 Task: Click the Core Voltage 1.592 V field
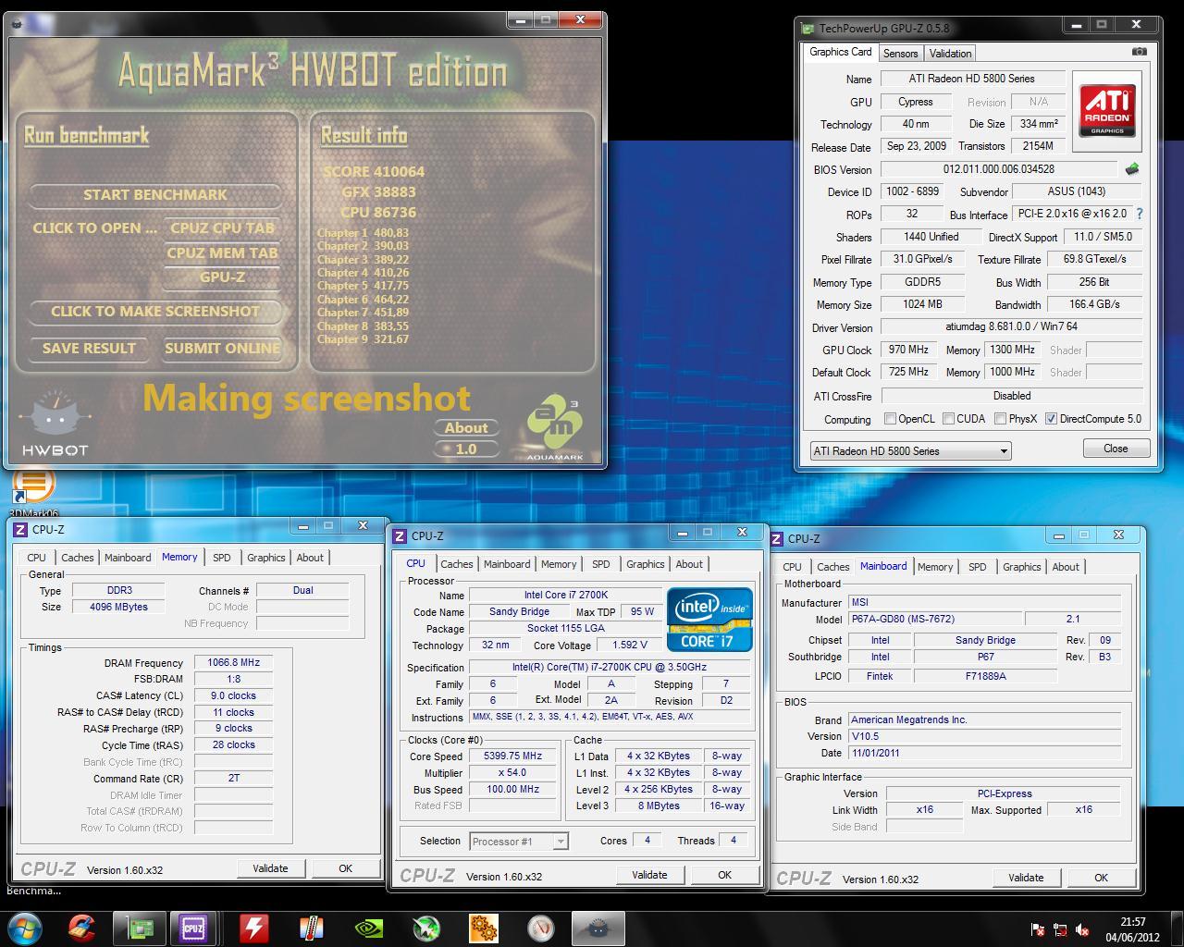point(630,646)
